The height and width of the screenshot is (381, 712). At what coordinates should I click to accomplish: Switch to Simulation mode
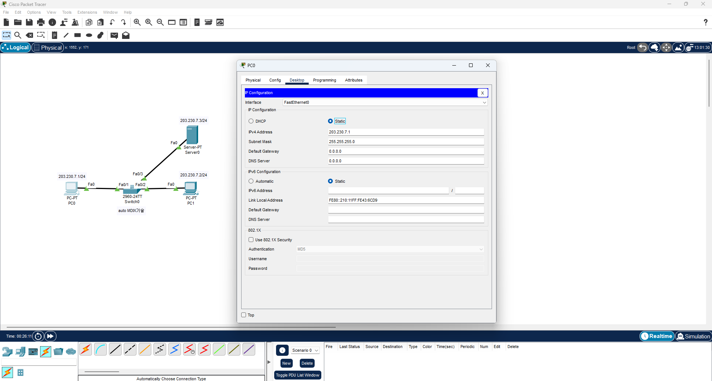click(x=693, y=336)
